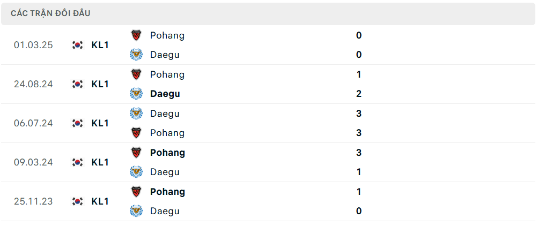Click Pohang score 3 in 09.03.24 match
538x226 pixels.
coord(359,153)
